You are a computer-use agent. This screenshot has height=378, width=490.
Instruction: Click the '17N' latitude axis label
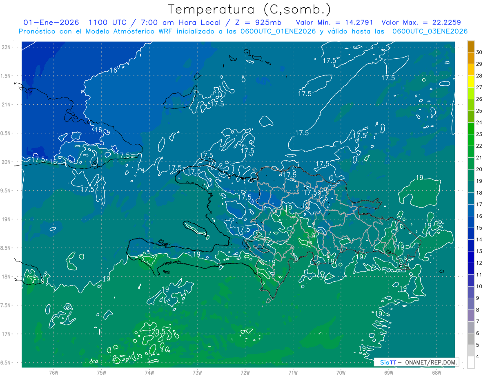(x=6, y=334)
